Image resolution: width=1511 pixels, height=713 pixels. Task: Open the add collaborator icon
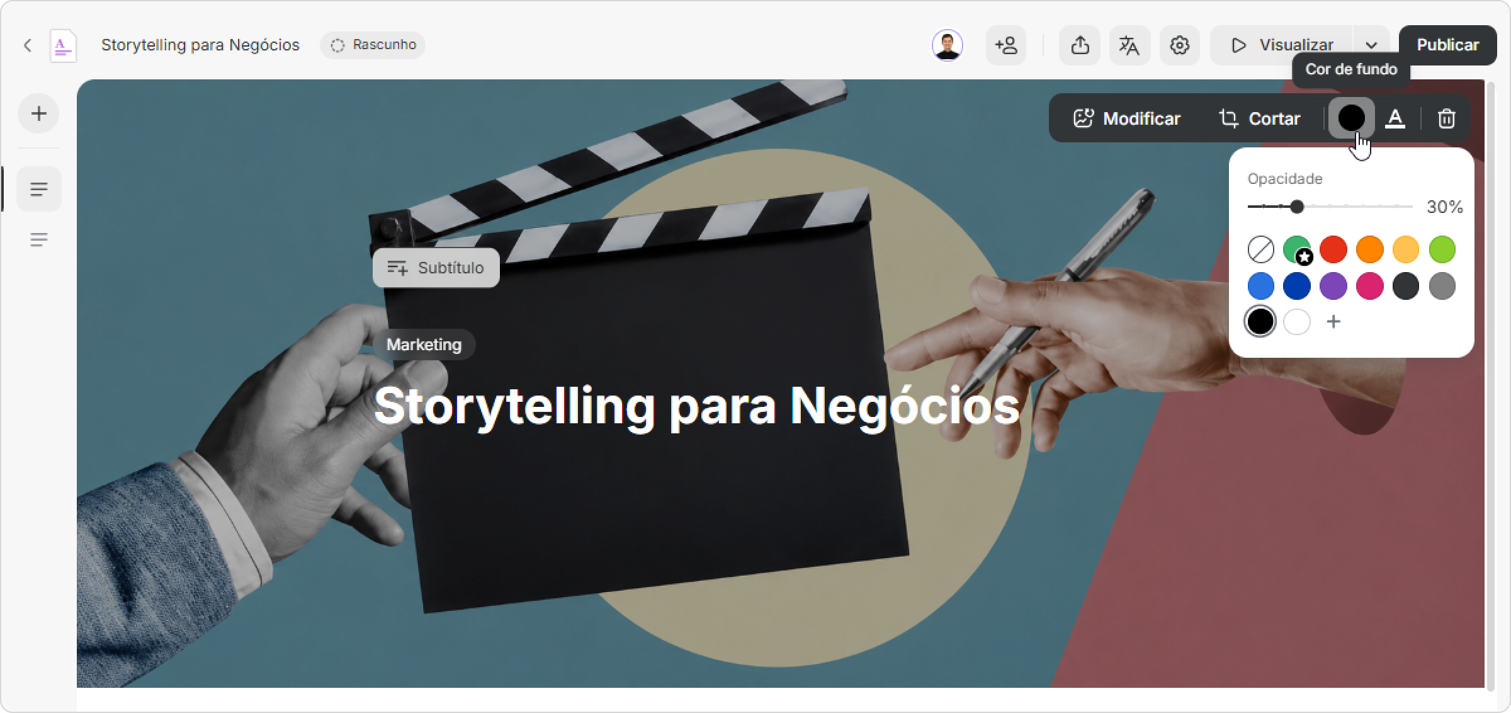[x=1006, y=45]
